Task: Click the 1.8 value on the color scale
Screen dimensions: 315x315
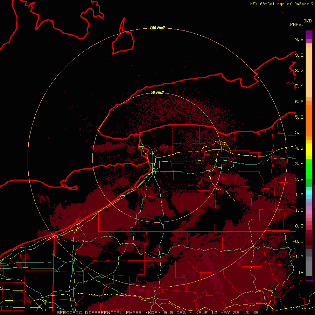Action: click(x=299, y=195)
